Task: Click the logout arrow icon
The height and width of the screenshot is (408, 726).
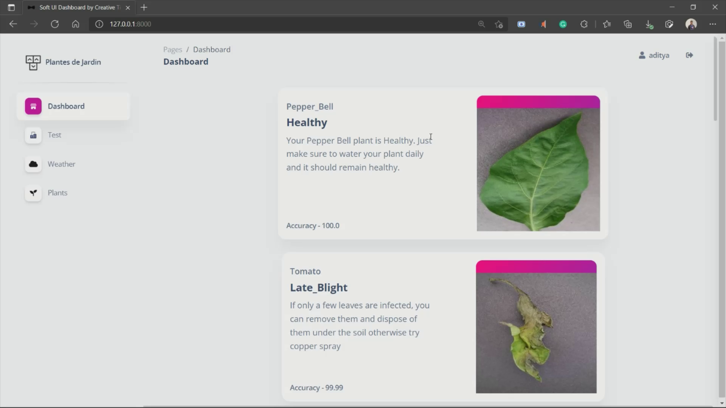Action: click(x=689, y=55)
